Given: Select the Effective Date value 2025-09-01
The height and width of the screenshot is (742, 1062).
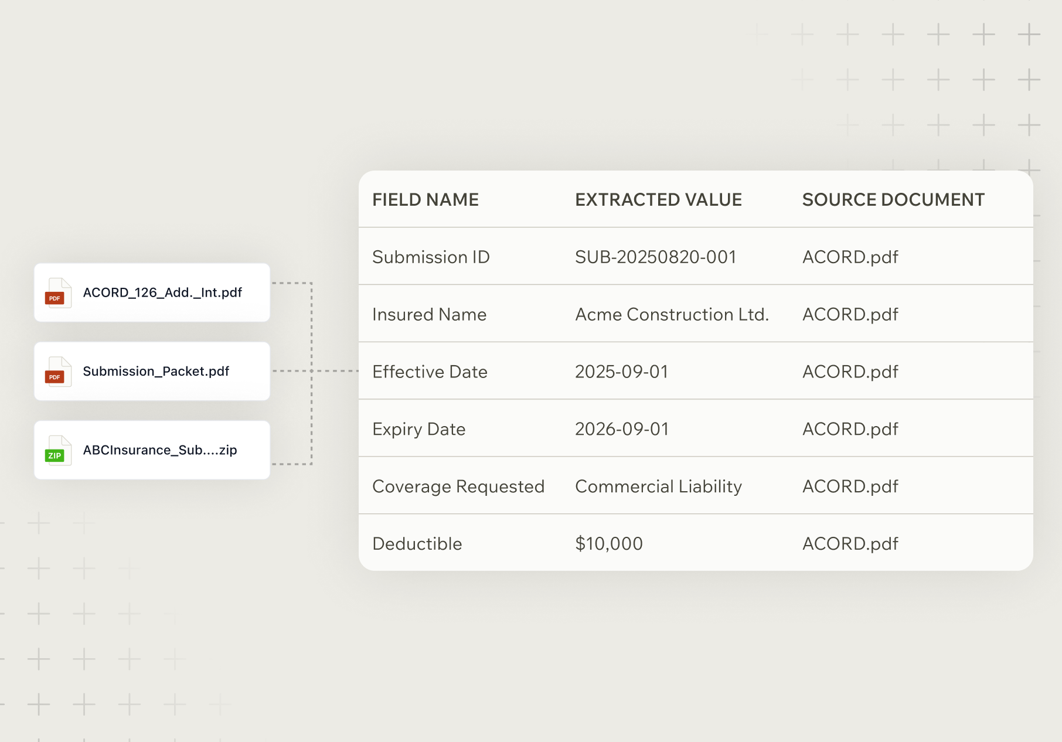Looking at the screenshot, I should point(621,372).
